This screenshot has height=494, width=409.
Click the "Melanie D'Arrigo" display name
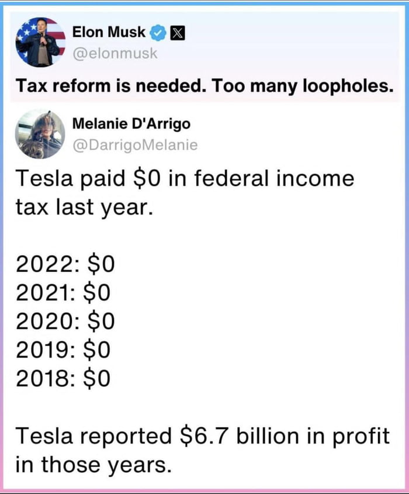(131, 124)
